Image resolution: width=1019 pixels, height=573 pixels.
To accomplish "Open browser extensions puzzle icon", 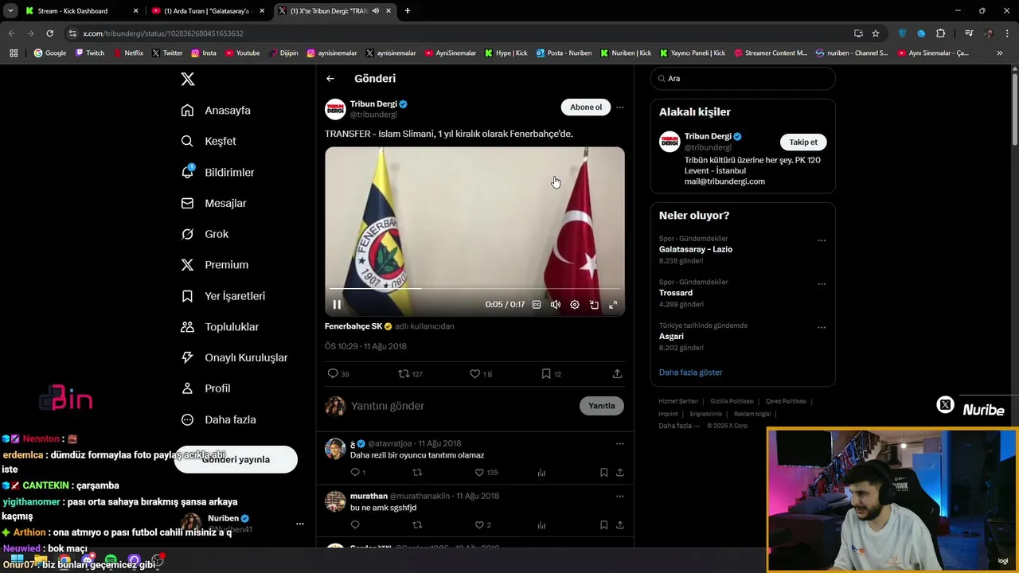I will (x=940, y=33).
